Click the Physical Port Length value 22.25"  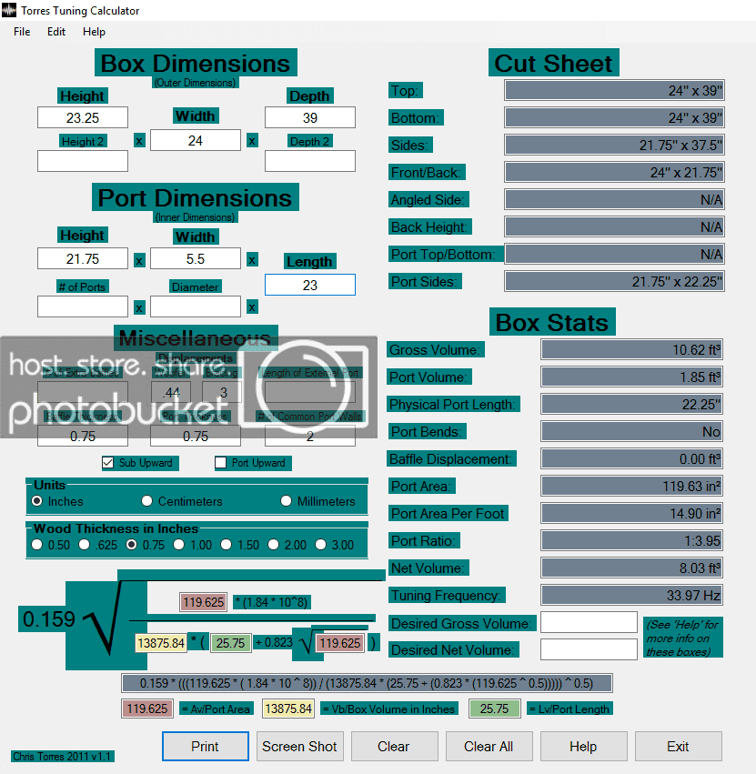click(631, 404)
